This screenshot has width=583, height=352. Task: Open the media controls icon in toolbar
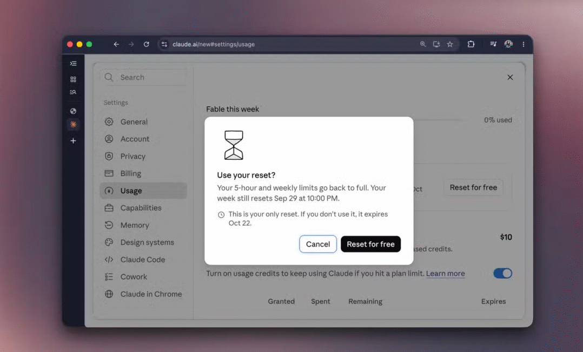point(493,44)
